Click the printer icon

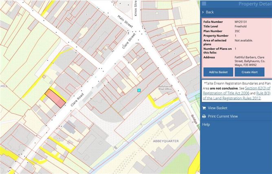pos(204,116)
